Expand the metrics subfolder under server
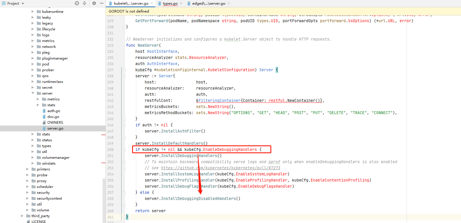The width and height of the screenshot is (461, 223). click(38, 99)
